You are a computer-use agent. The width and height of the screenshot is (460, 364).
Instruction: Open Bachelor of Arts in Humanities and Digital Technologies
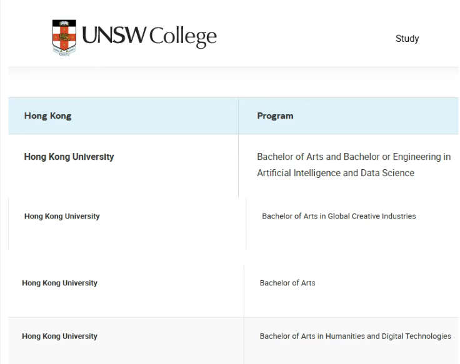pos(355,337)
